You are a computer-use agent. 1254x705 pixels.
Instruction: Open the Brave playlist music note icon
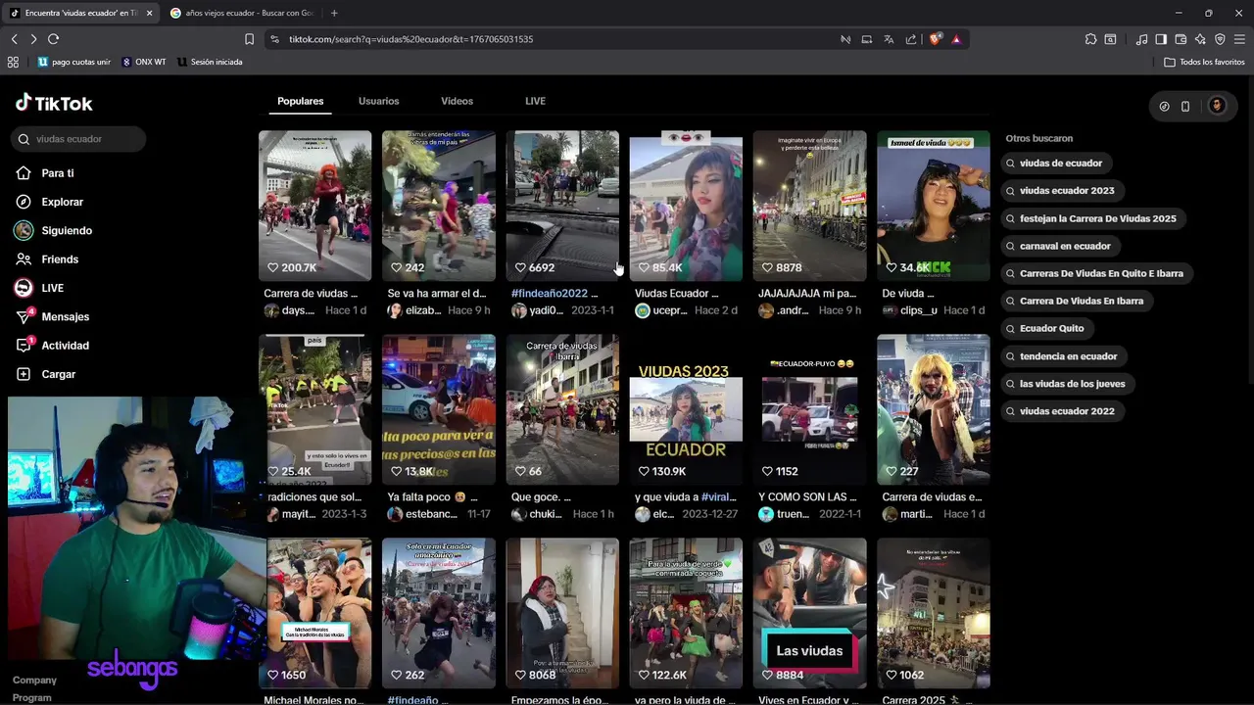[x=1142, y=39]
